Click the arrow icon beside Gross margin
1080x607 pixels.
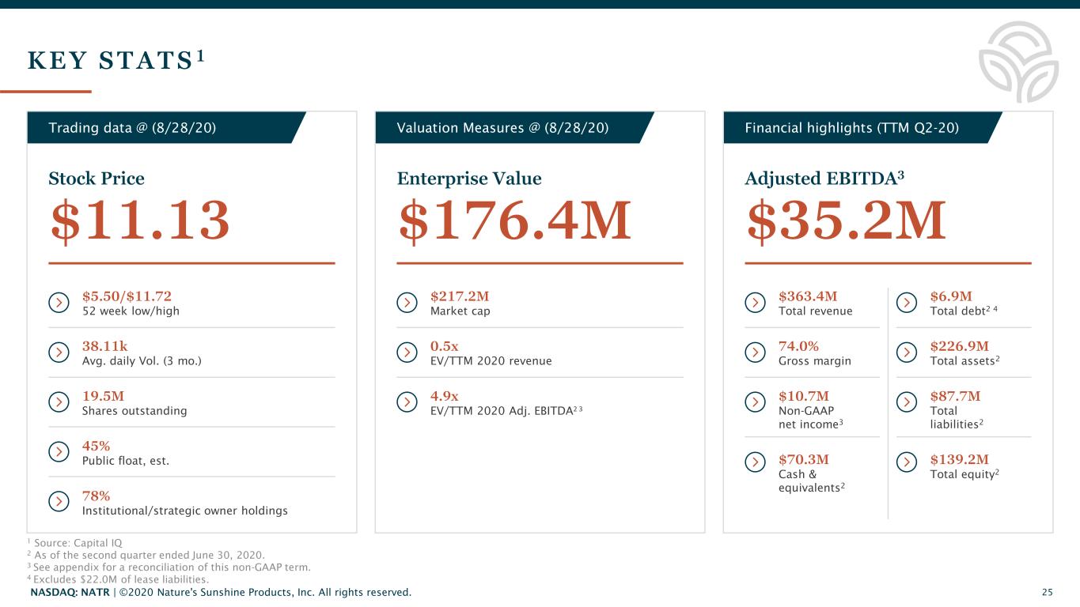click(755, 353)
